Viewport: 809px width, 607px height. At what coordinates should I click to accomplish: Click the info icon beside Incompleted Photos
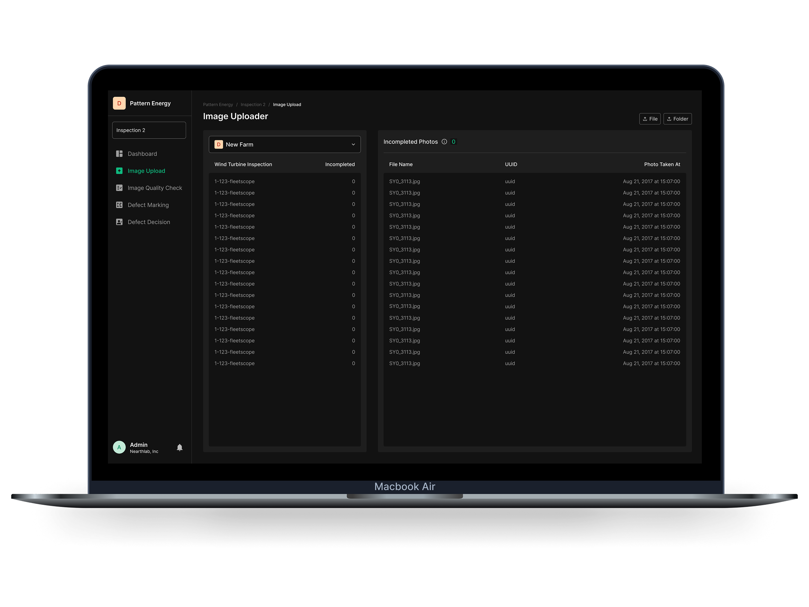coord(445,142)
